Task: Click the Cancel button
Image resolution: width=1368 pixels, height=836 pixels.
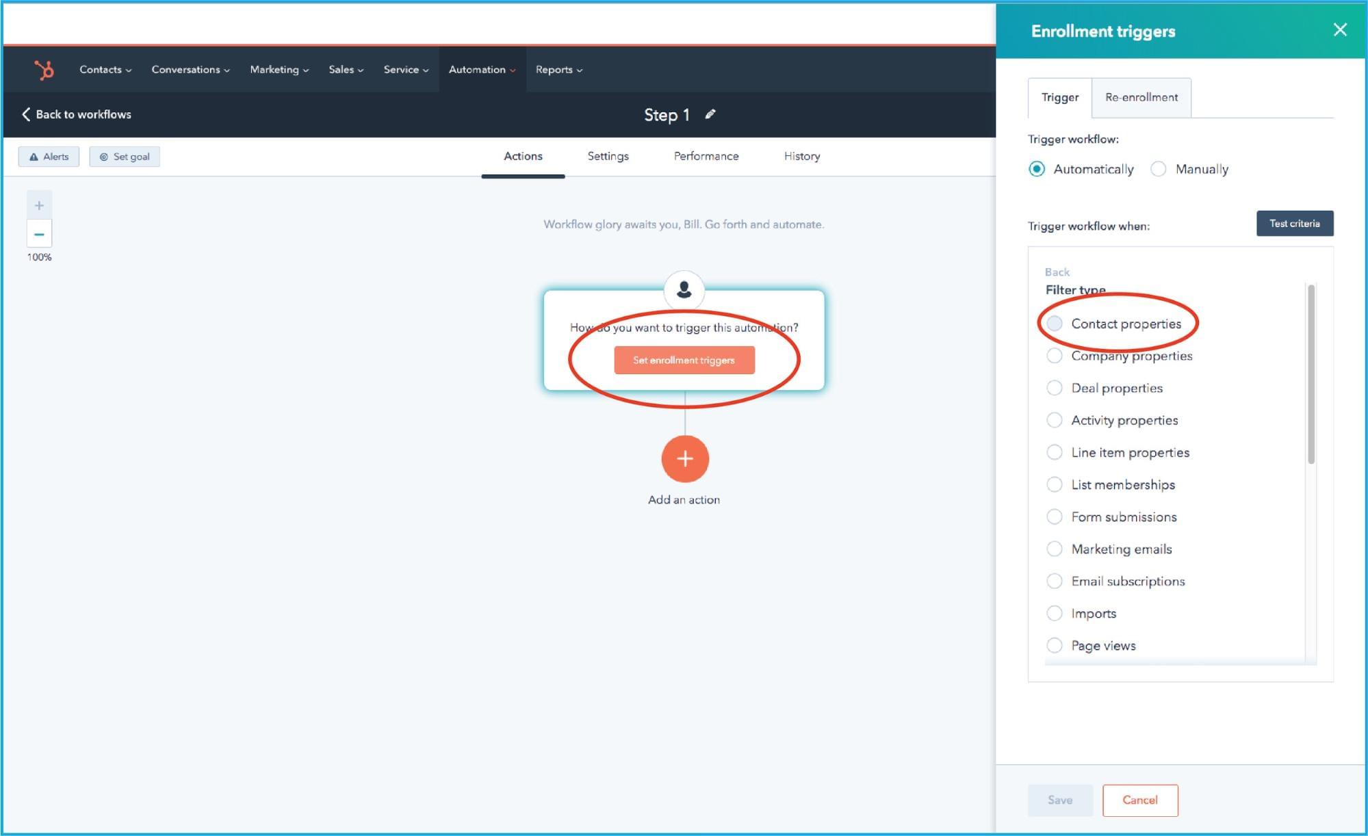Action: 1140,800
